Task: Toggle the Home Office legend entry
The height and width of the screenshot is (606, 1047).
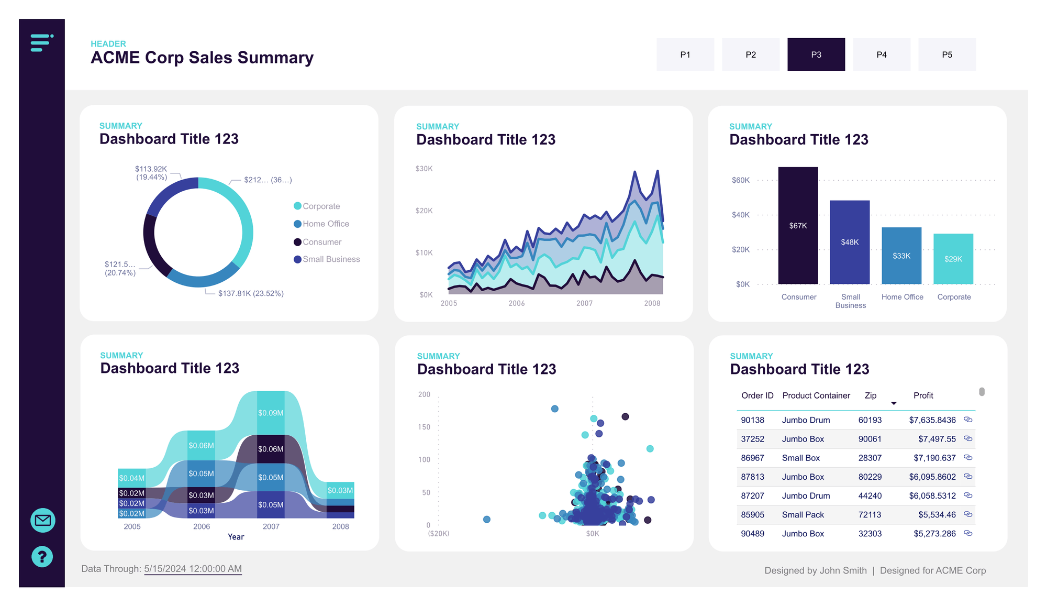Action: tap(325, 224)
